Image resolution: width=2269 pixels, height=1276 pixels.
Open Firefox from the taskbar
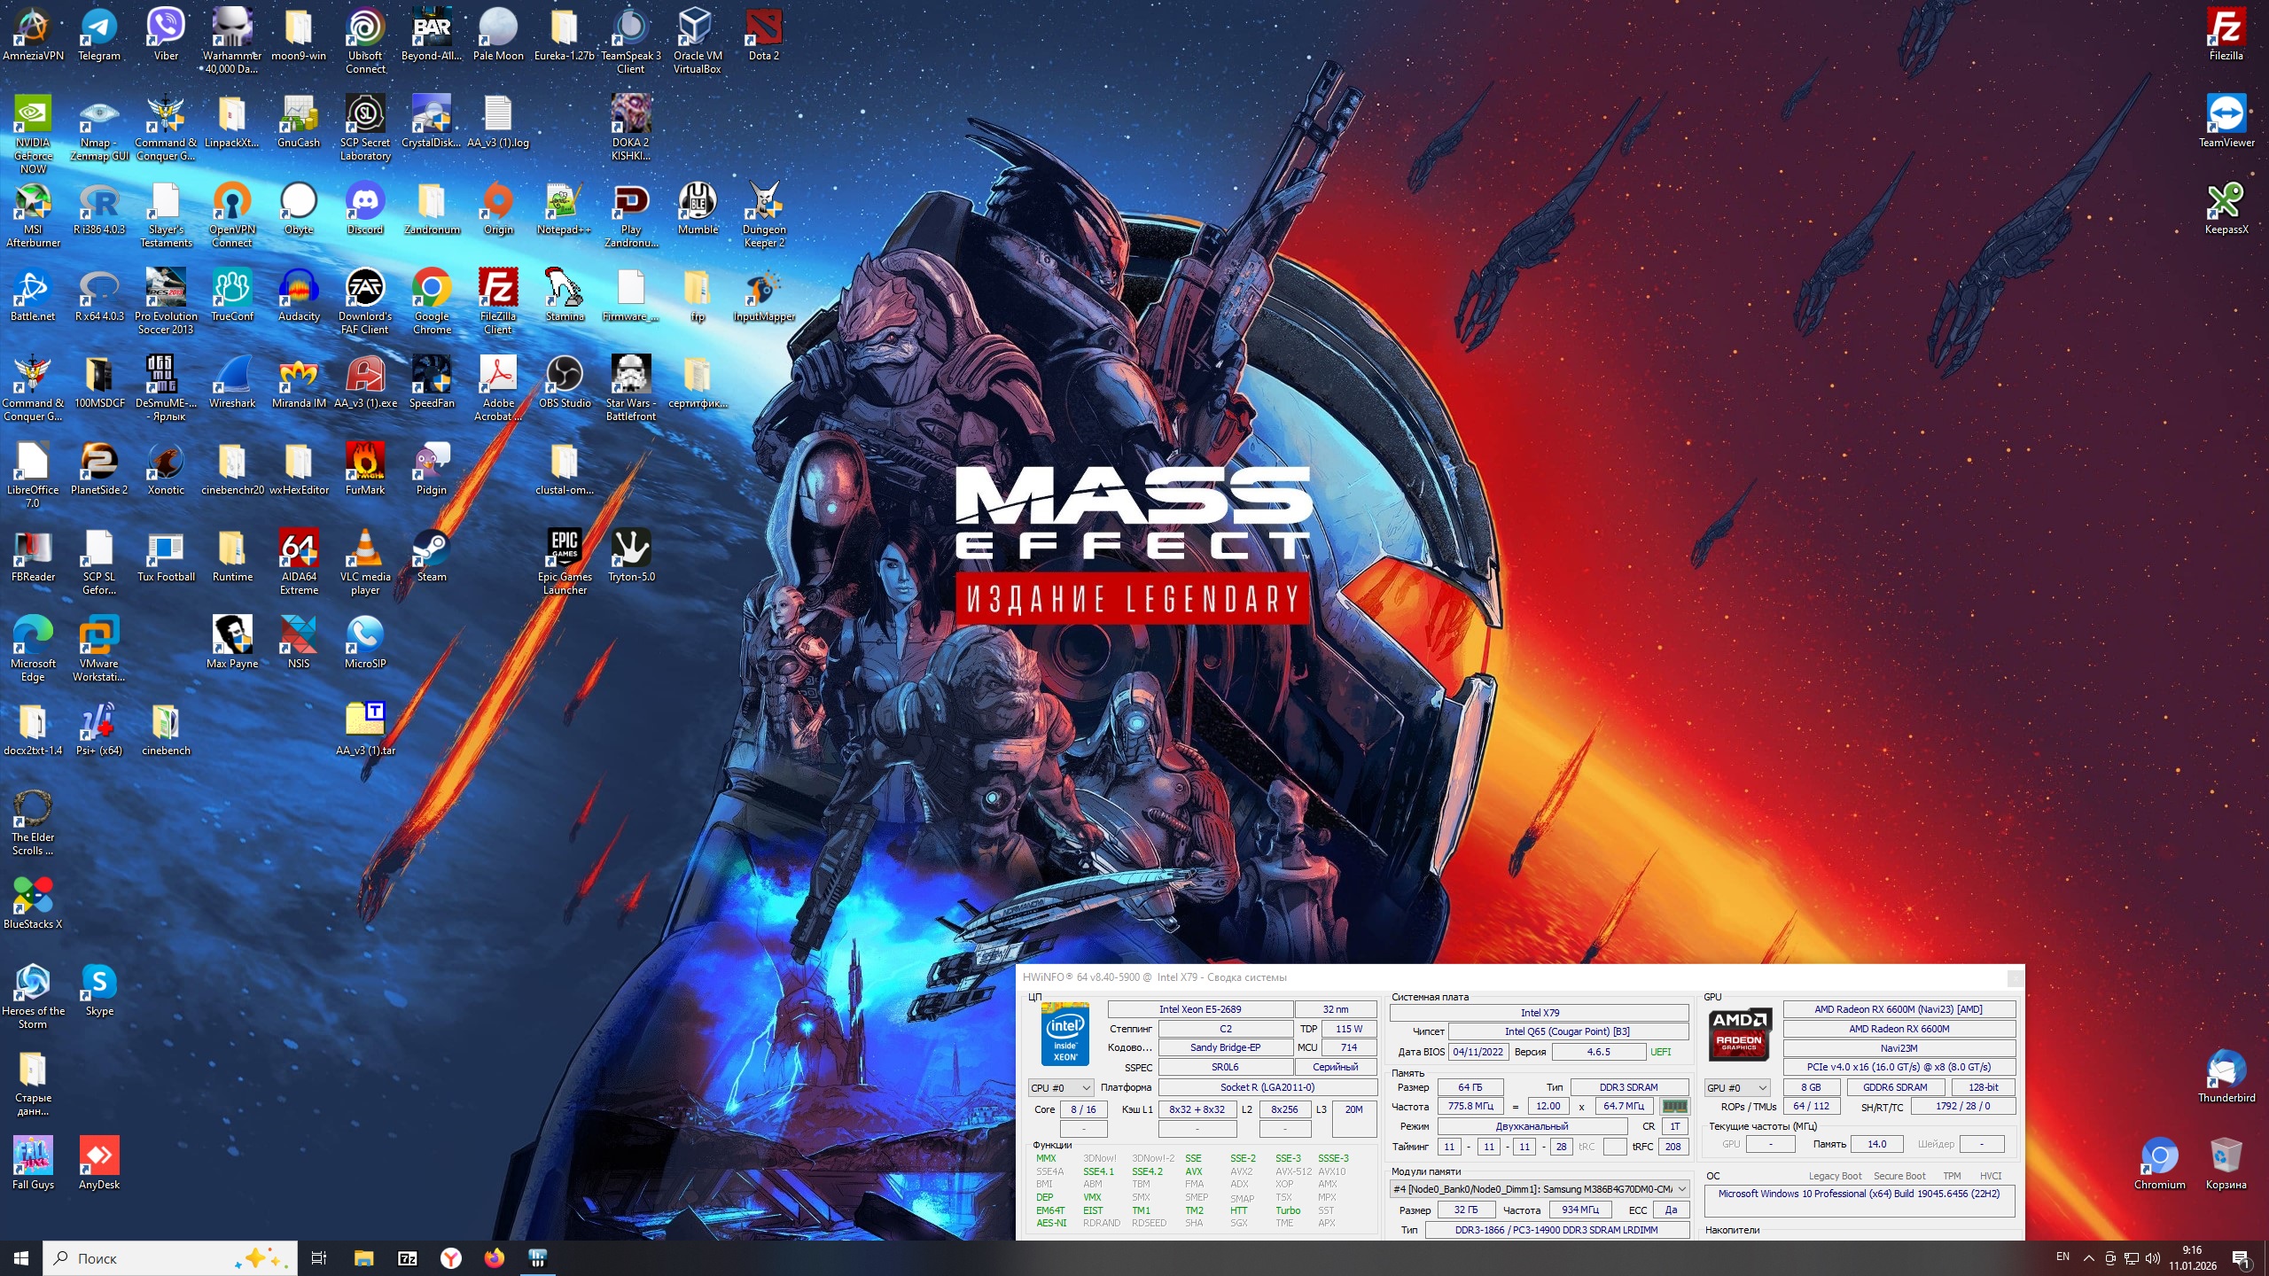[495, 1257]
